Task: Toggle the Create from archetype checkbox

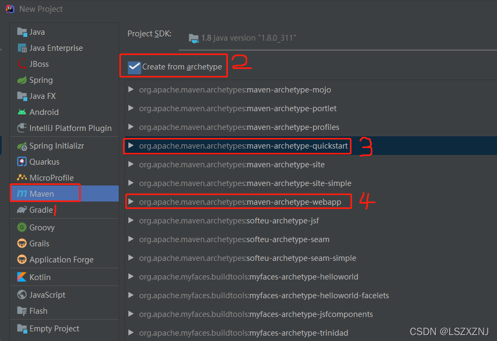Action: coord(134,67)
